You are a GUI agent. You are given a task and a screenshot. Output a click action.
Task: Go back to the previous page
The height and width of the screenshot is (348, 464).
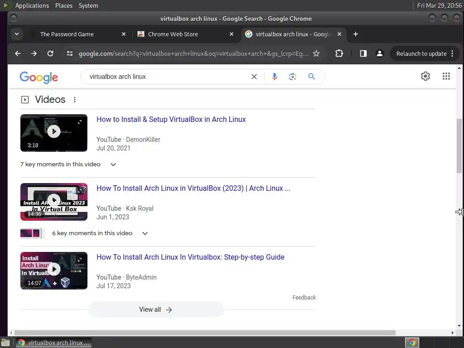18,53
